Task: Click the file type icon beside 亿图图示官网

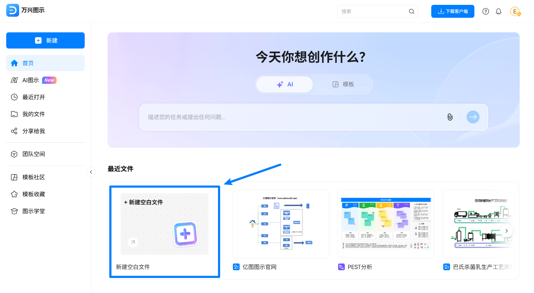Action: (x=236, y=267)
